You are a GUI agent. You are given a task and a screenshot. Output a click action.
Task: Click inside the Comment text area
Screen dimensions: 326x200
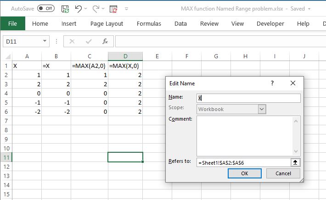pyautogui.click(x=245, y=136)
